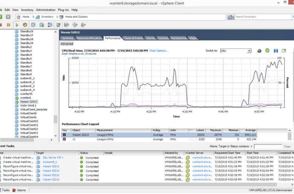Viewport: 294px width, 194px height.
Task: Click the Hosts and Clusters icon
Action: tap(61, 17)
